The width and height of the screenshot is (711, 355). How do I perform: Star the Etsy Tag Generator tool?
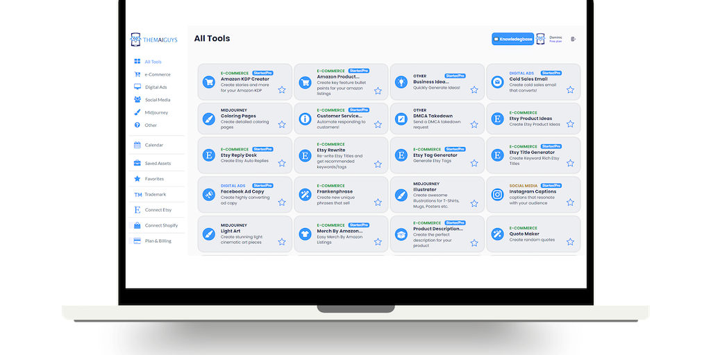tap(474, 163)
